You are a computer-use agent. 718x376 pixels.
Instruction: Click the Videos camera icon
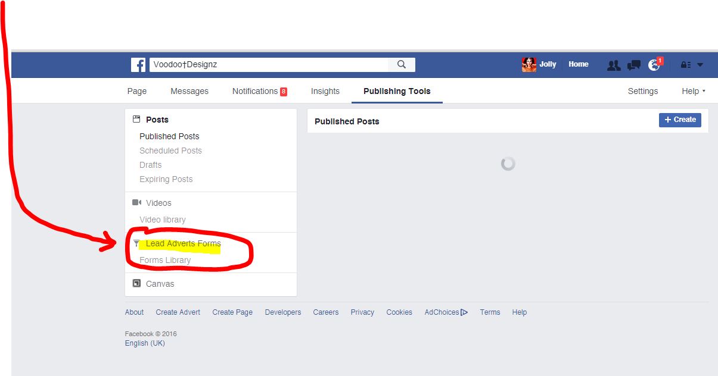[x=136, y=203]
